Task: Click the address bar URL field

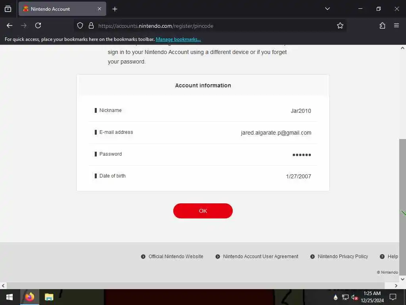Action: click(215, 26)
